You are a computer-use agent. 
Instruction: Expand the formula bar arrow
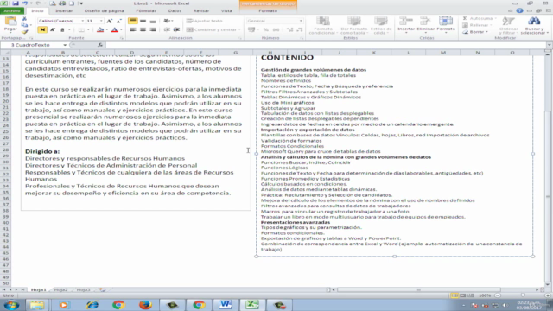click(550, 45)
